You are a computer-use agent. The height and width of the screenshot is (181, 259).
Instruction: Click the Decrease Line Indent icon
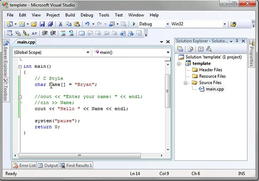coord(45,33)
